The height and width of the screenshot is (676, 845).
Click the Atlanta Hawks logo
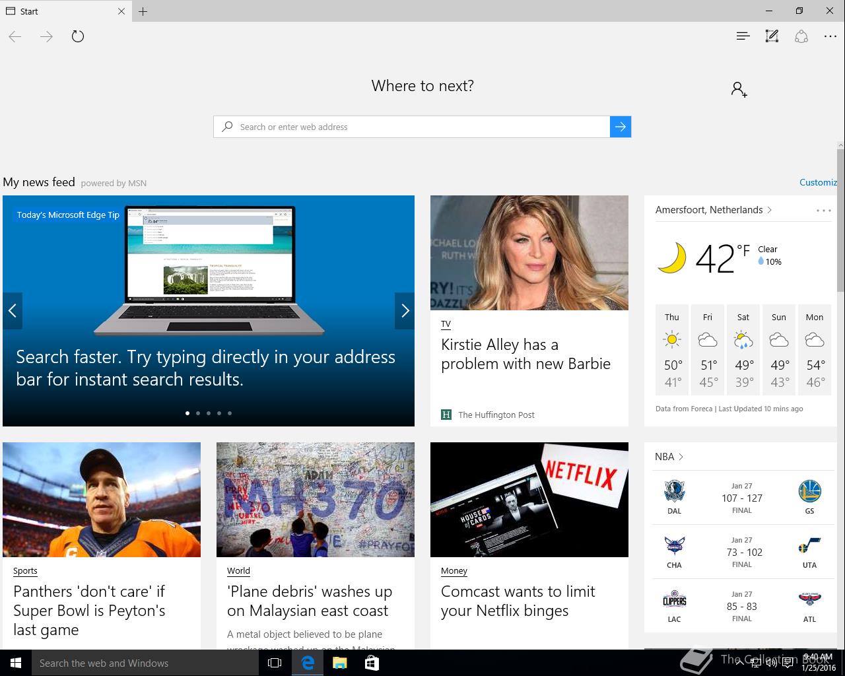[809, 600]
